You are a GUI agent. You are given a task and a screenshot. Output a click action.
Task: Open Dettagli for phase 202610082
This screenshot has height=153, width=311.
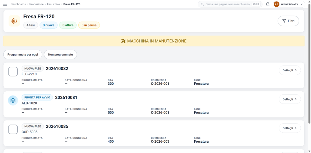click(290, 70)
